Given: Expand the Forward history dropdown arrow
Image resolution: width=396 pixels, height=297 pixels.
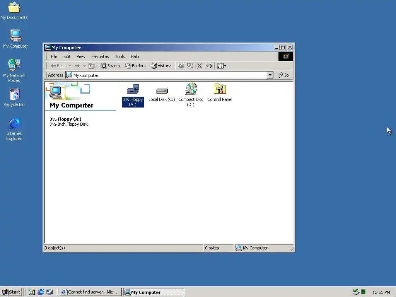Looking at the screenshot, I should click(84, 66).
